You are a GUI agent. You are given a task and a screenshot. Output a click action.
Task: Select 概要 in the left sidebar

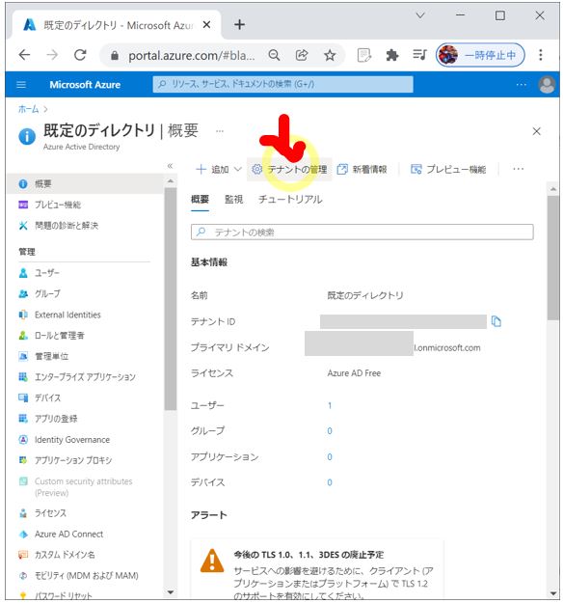pyautogui.click(x=85, y=184)
